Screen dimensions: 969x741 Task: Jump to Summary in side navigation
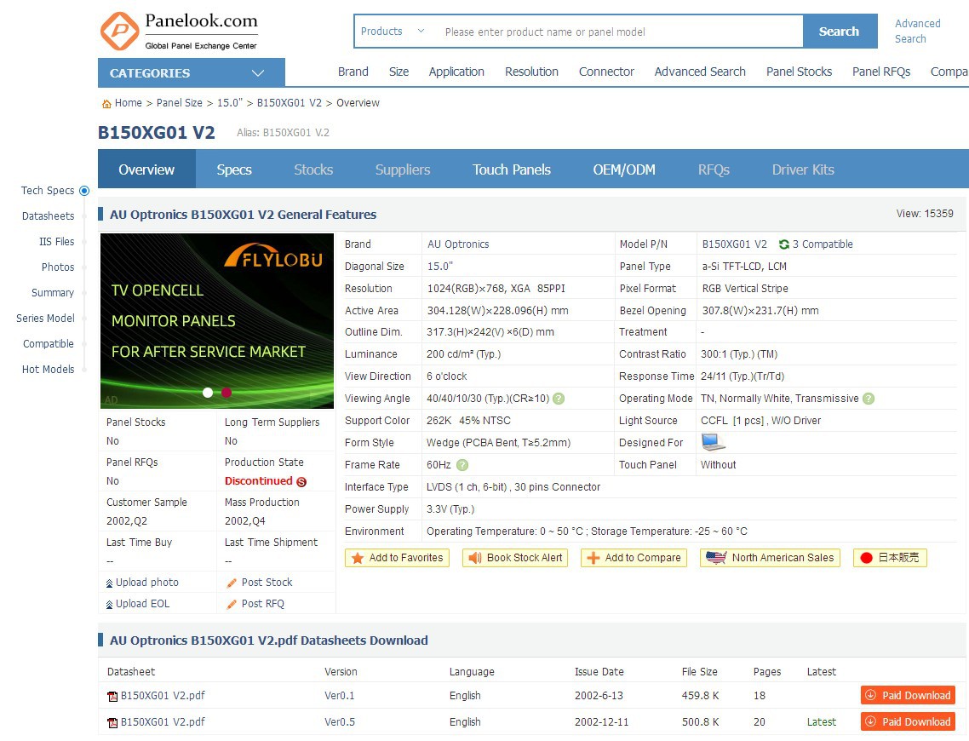click(53, 293)
